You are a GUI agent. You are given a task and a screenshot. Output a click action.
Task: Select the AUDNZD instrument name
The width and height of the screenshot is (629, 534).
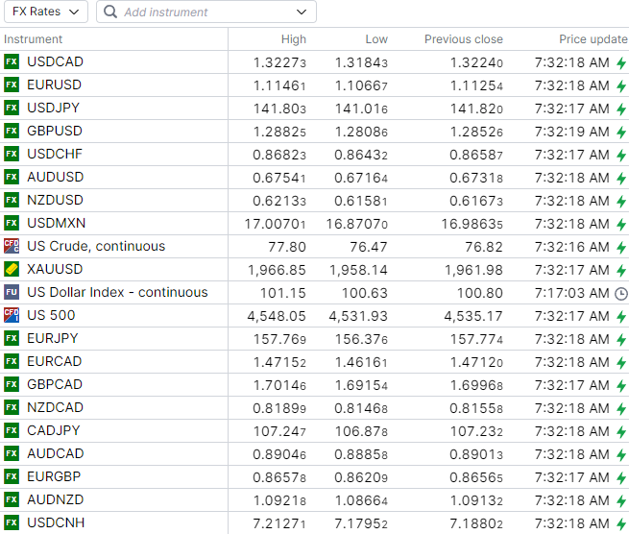coord(55,499)
